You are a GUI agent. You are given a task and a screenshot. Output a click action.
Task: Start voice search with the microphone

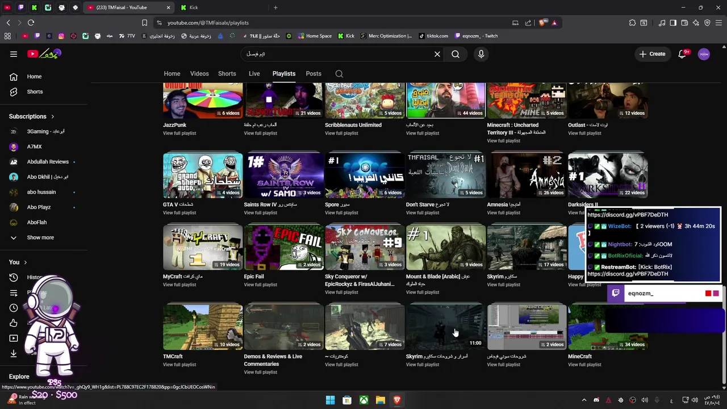(481, 54)
